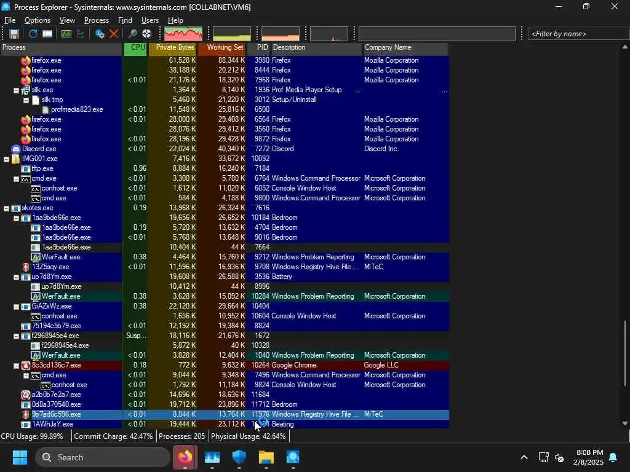Viewport: 630px width, 472px height.
Task: Sort by the Process column header
Action: point(61,48)
